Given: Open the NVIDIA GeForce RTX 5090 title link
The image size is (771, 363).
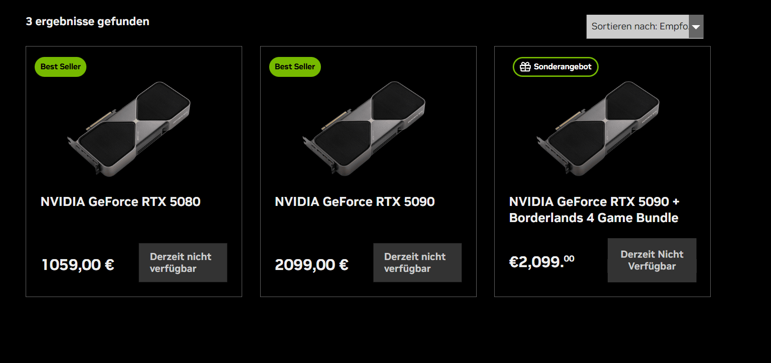Looking at the screenshot, I should coord(355,202).
